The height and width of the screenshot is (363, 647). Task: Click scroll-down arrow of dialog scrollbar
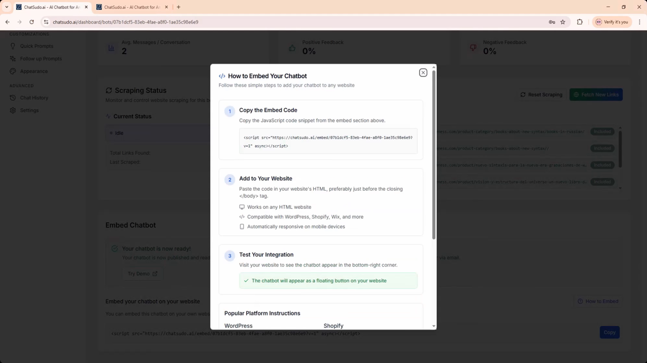[434, 326]
